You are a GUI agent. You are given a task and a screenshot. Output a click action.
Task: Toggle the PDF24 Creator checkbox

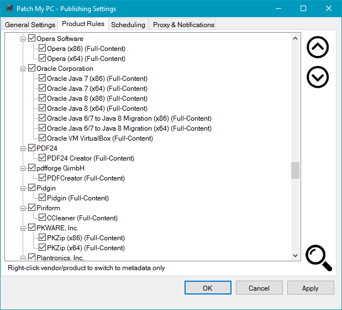pos(42,158)
